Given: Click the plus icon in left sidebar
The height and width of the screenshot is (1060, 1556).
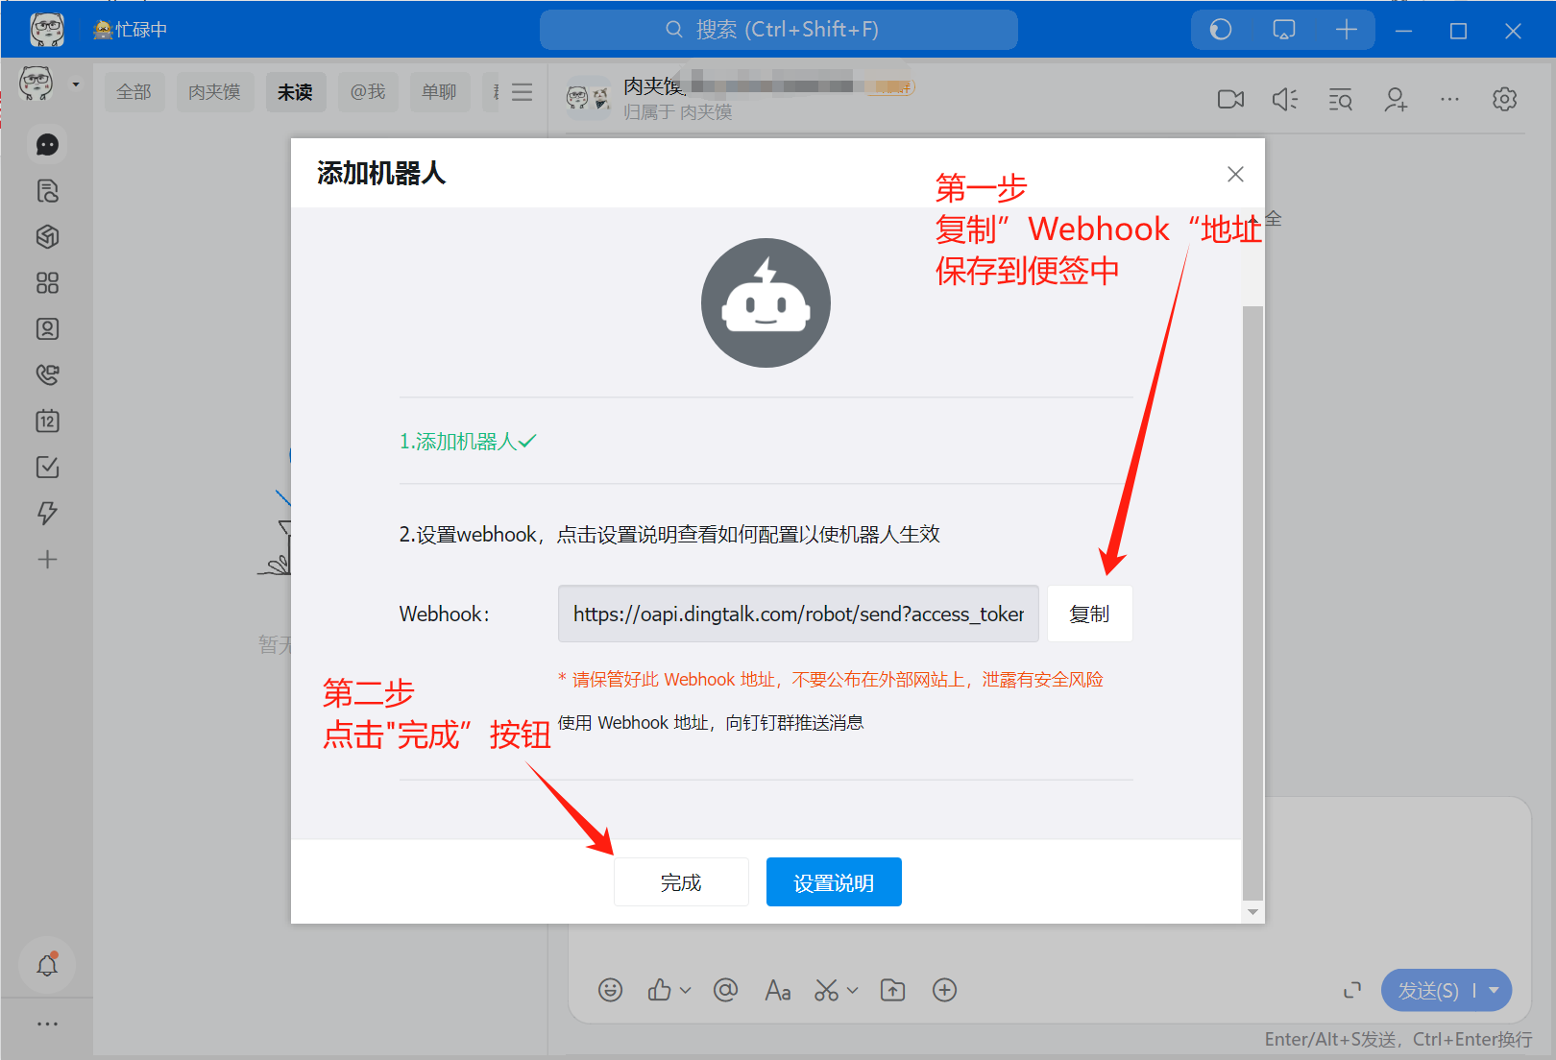Looking at the screenshot, I should [47, 560].
